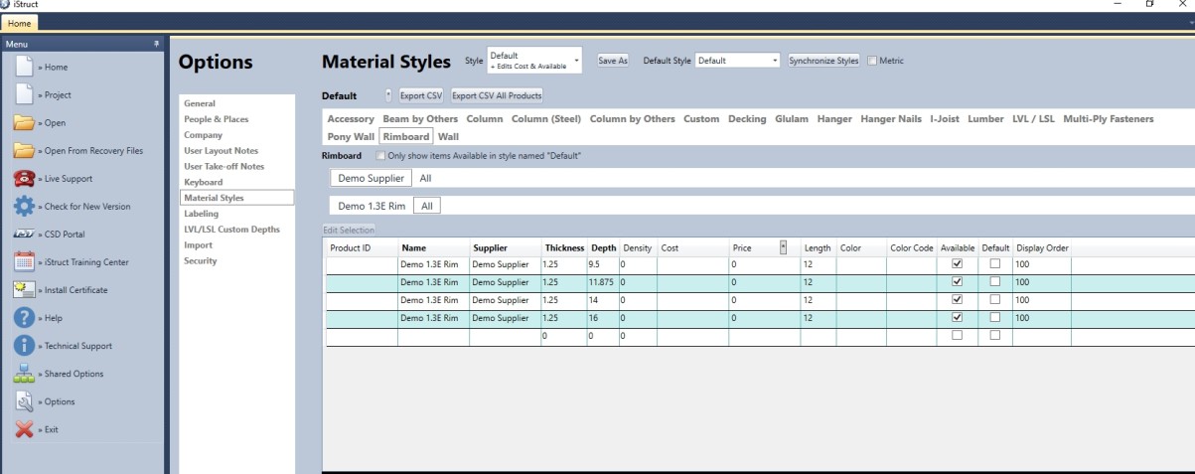Open the CSD Portal icon
The height and width of the screenshot is (474, 1195).
[x=25, y=235]
